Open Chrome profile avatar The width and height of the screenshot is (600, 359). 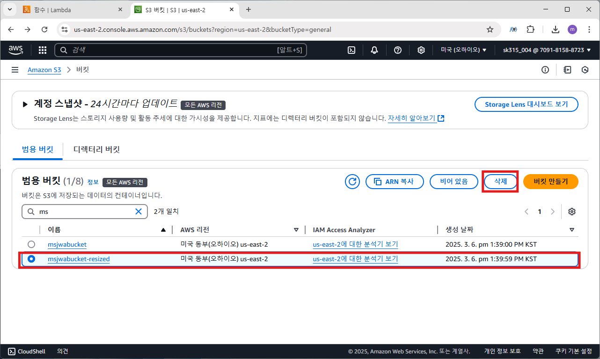click(572, 29)
